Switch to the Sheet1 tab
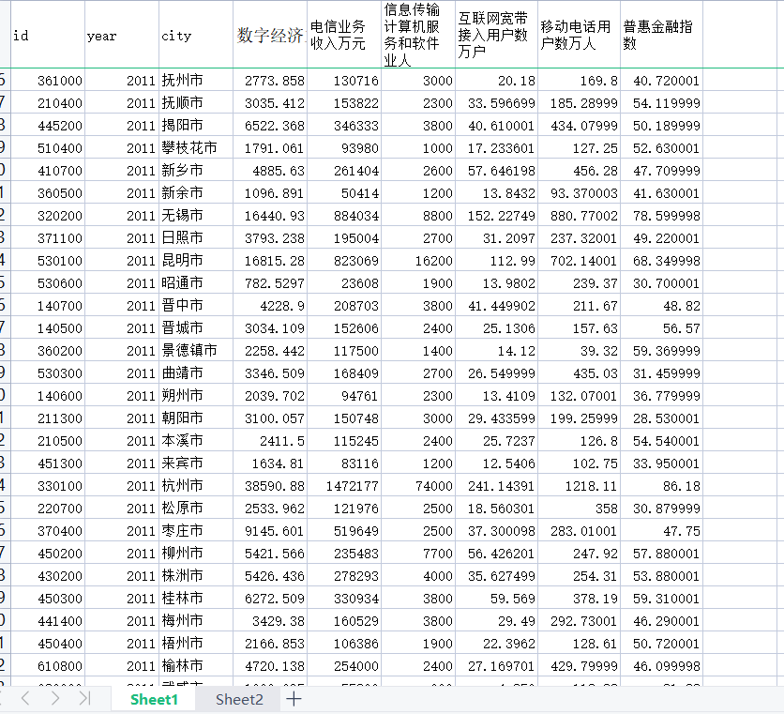This screenshot has height=714, width=784. tap(154, 699)
